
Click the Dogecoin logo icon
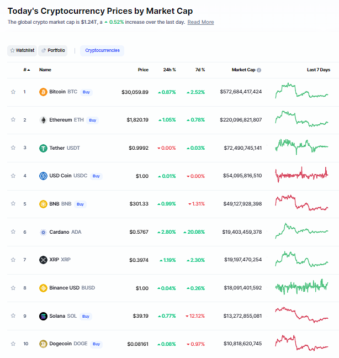pyautogui.click(x=43, y=344)
